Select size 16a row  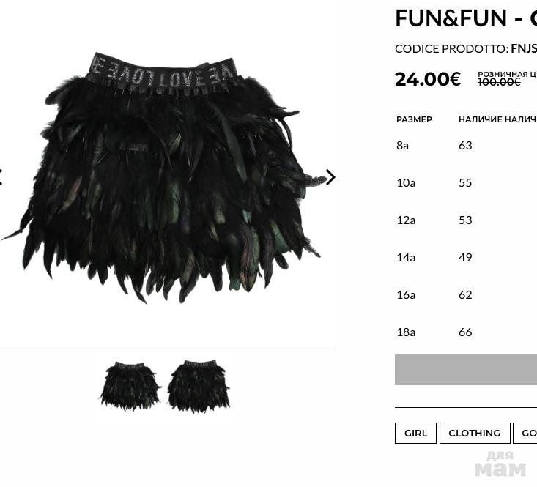click(x=466, y=294)
